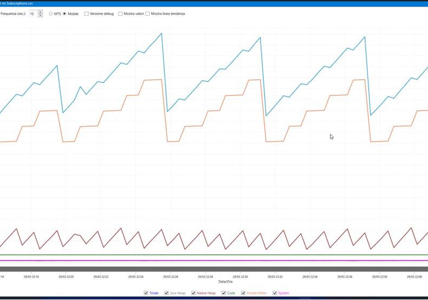Click the Frequenza seconds input field
Screen dimensions: 428x300
33,13
